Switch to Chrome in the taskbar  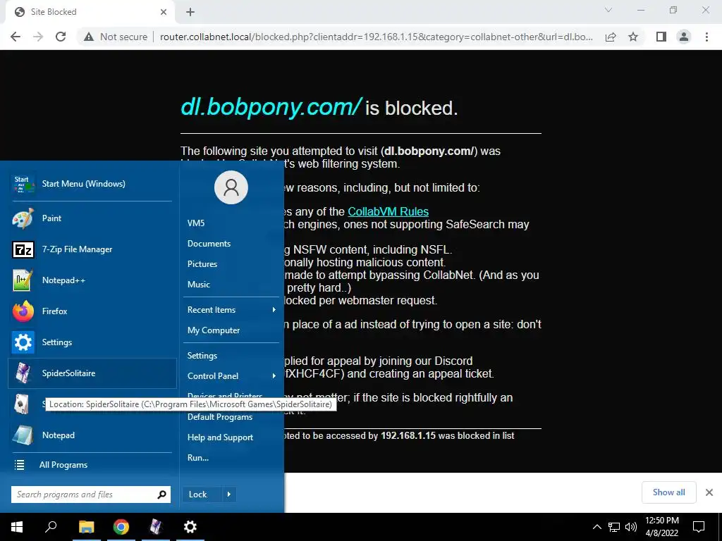[121, 527]
